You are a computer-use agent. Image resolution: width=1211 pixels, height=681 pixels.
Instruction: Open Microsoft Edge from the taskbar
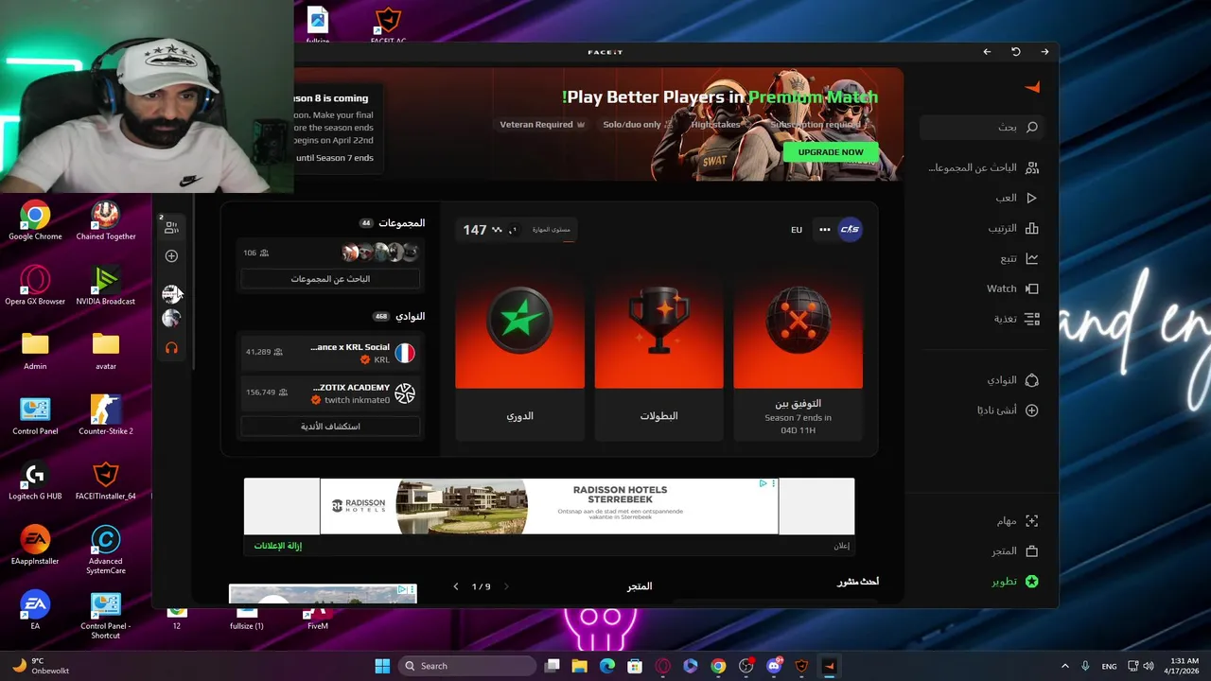point(607,666)
